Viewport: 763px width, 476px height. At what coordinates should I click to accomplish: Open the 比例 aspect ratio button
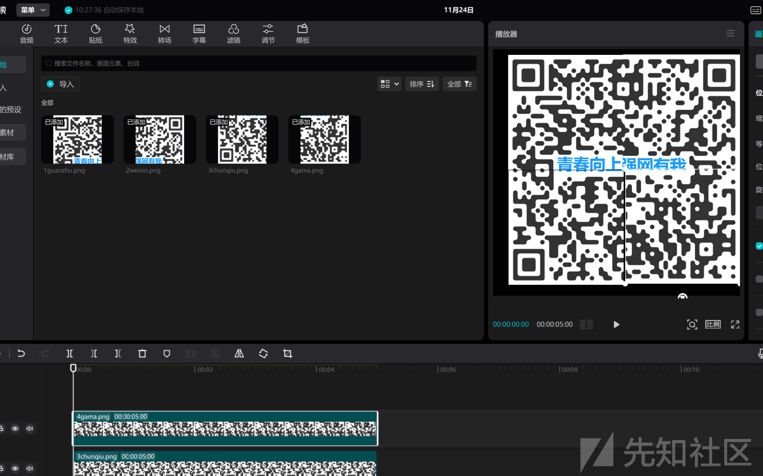[x=713, y=324]
